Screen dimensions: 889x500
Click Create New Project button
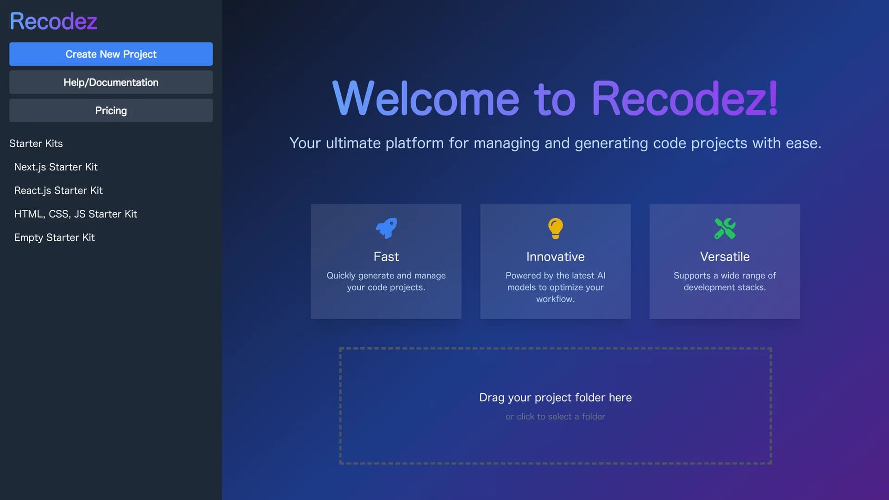coord(111,54)
